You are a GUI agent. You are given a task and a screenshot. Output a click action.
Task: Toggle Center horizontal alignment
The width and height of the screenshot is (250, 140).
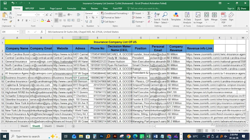click(x=60, y=21)
